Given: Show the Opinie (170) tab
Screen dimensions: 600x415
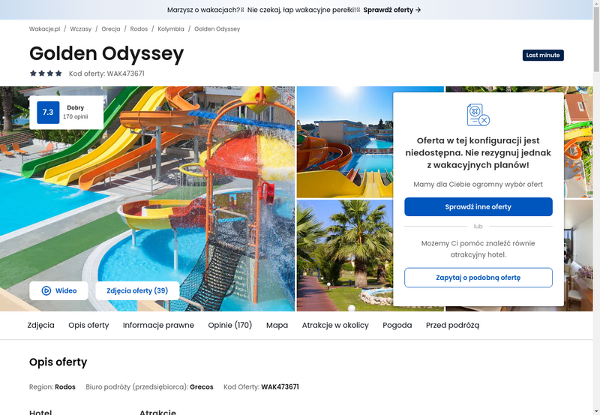Looking at the screenshot, I should 230,325.
